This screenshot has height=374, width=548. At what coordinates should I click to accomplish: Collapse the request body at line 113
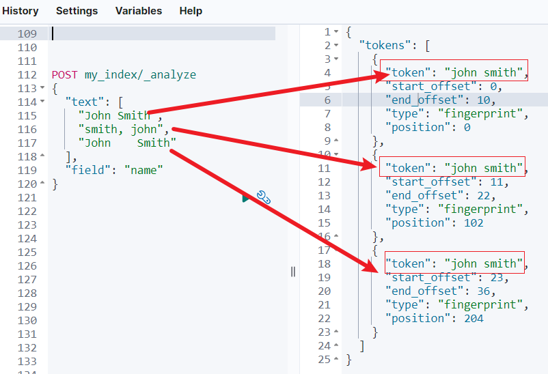click(42, 87)
